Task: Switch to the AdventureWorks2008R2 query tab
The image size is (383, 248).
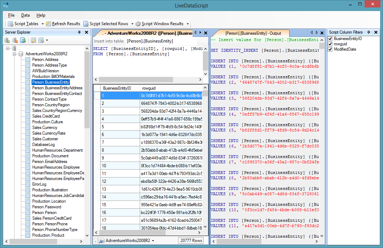Action: click(146, 33)
